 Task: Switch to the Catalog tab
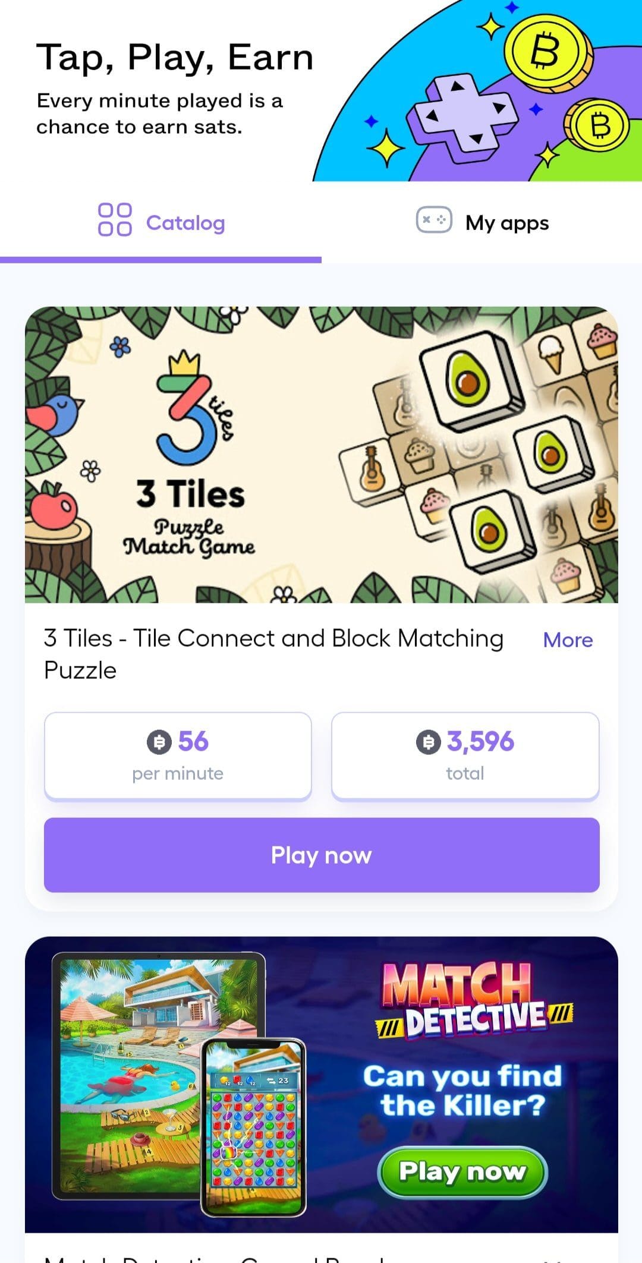pos(160,223)
